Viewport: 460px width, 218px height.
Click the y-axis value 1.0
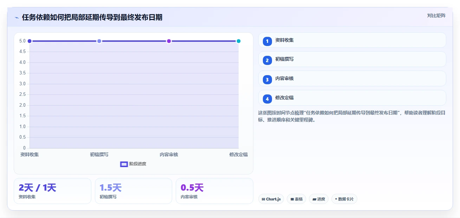click(x=22, y=127)
